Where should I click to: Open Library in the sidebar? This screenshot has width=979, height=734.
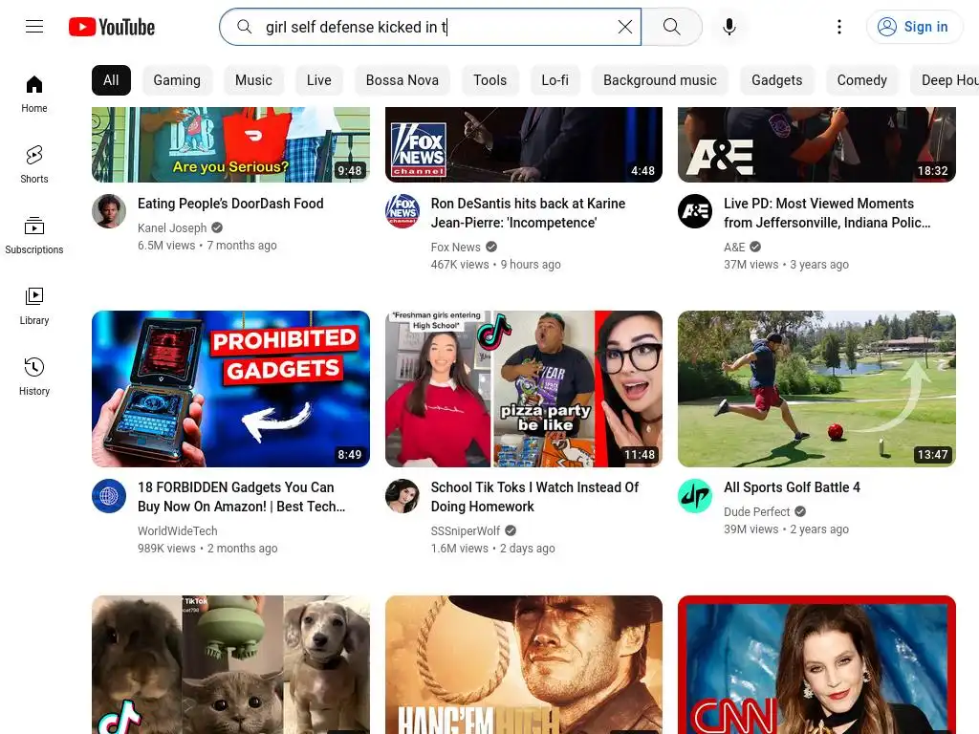point(34,306)
